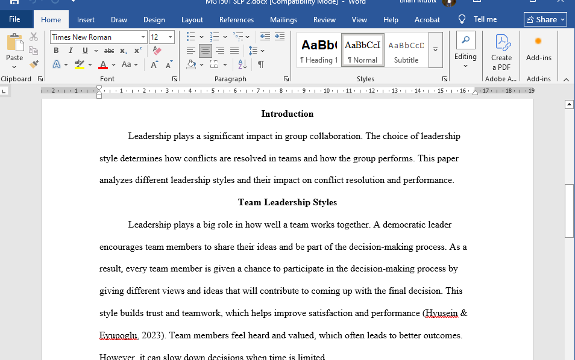The height and width of the screenshot is (360, 575).
Task: Expand the Styles gallery
Action: (435, 50)
